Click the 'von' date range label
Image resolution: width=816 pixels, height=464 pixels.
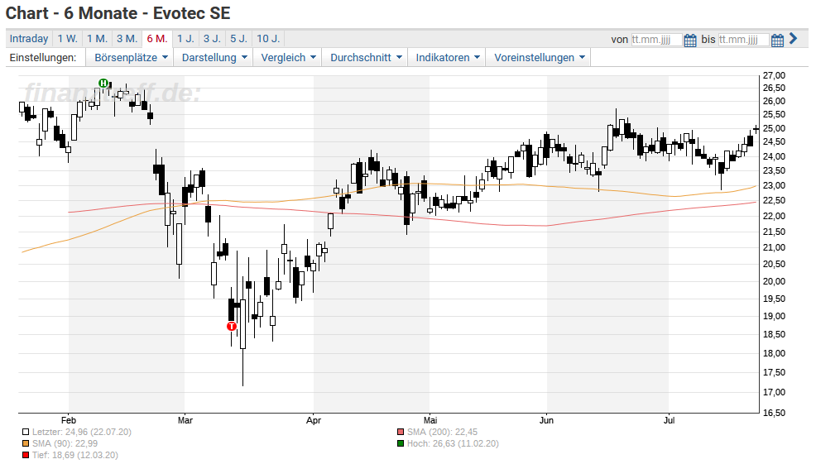tap(619, 40)
